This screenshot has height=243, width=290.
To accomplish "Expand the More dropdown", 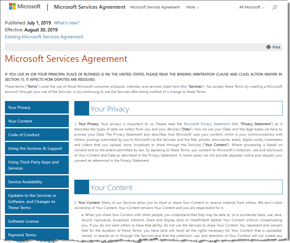I will [x=193, y=7].
